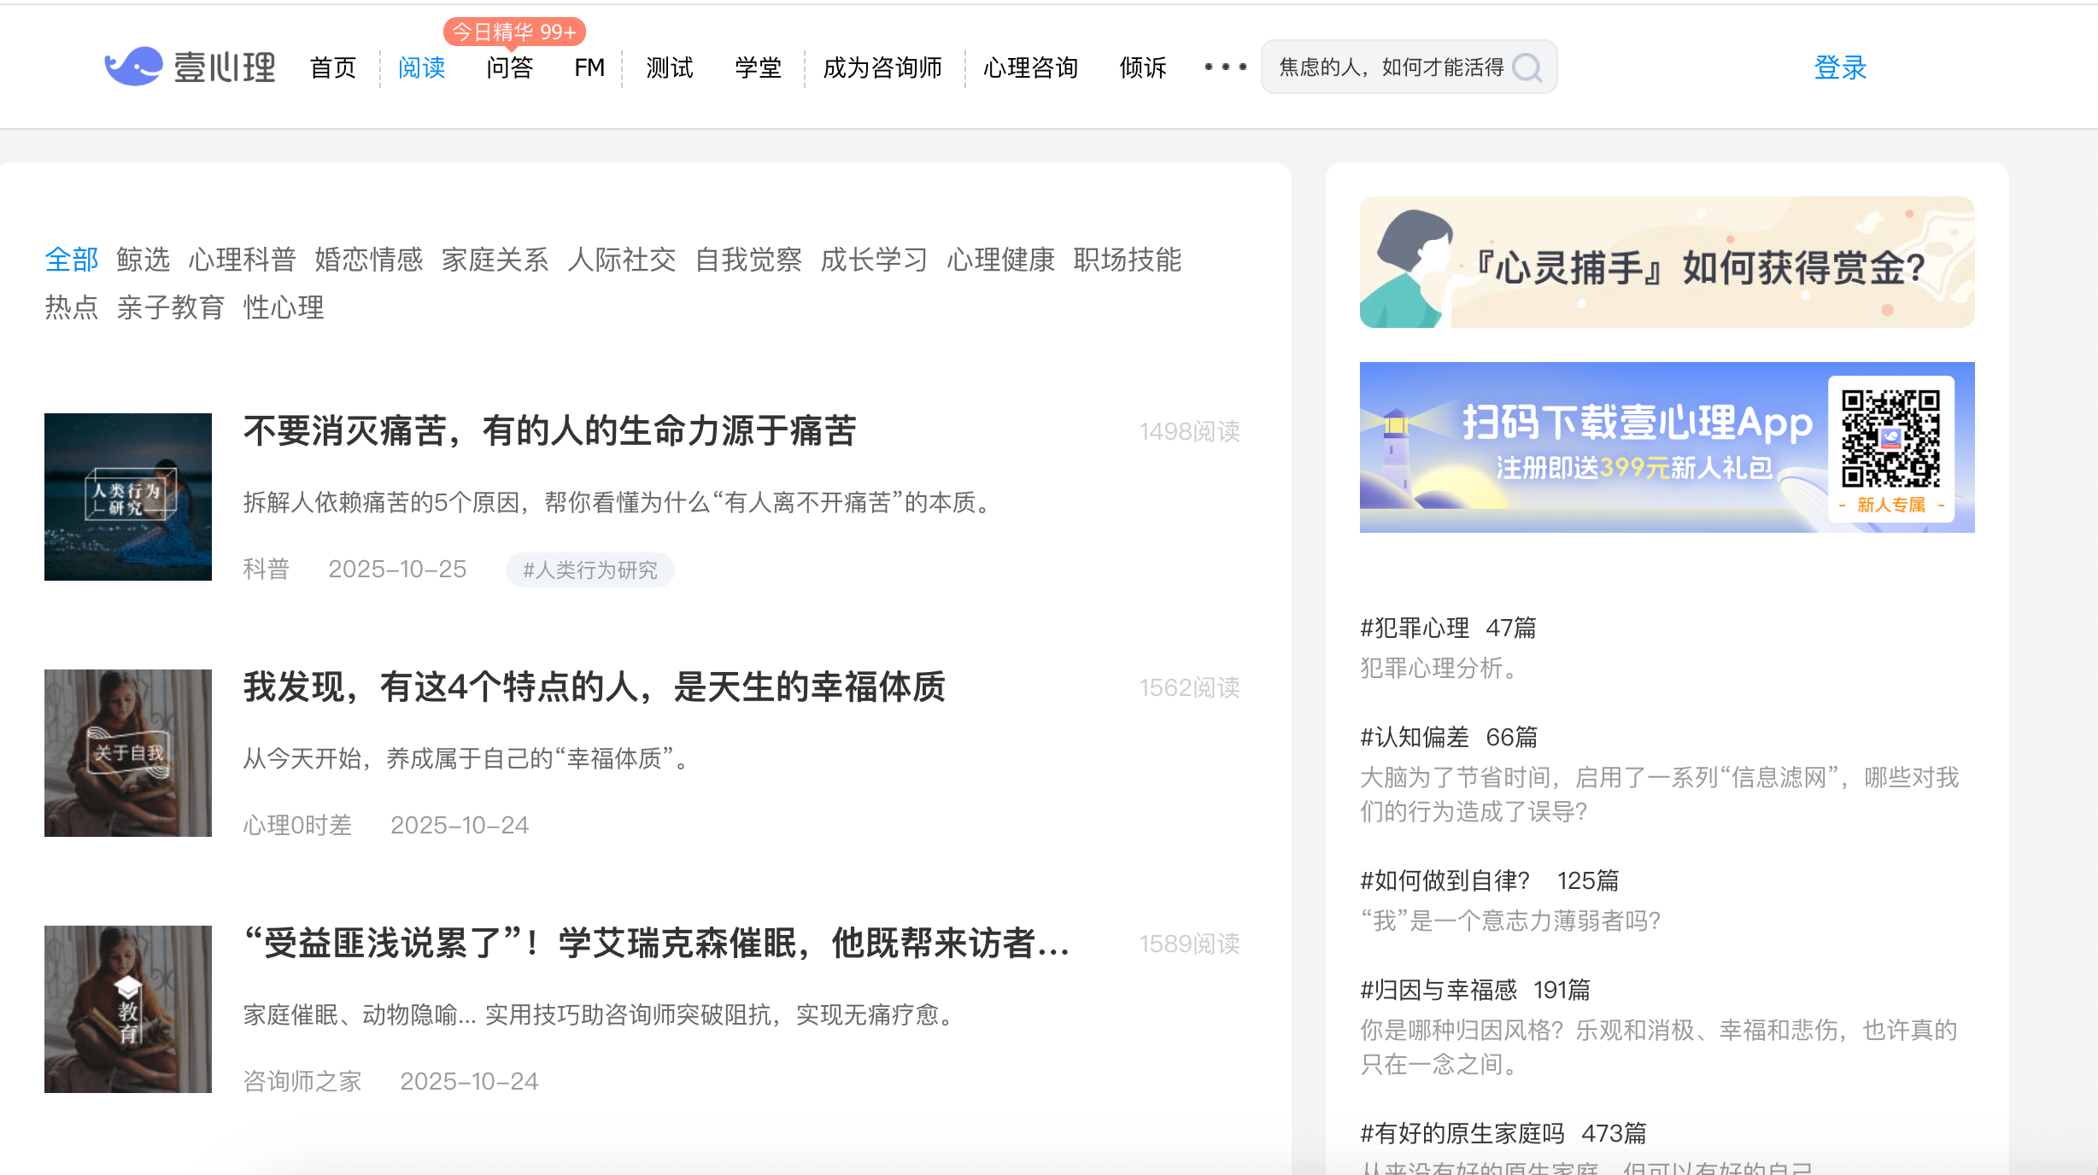Open article 我发现，有这4个特点的人

tap(594, 687)
